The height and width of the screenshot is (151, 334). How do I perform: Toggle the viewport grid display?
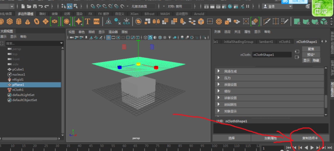(x=108, y=38)
